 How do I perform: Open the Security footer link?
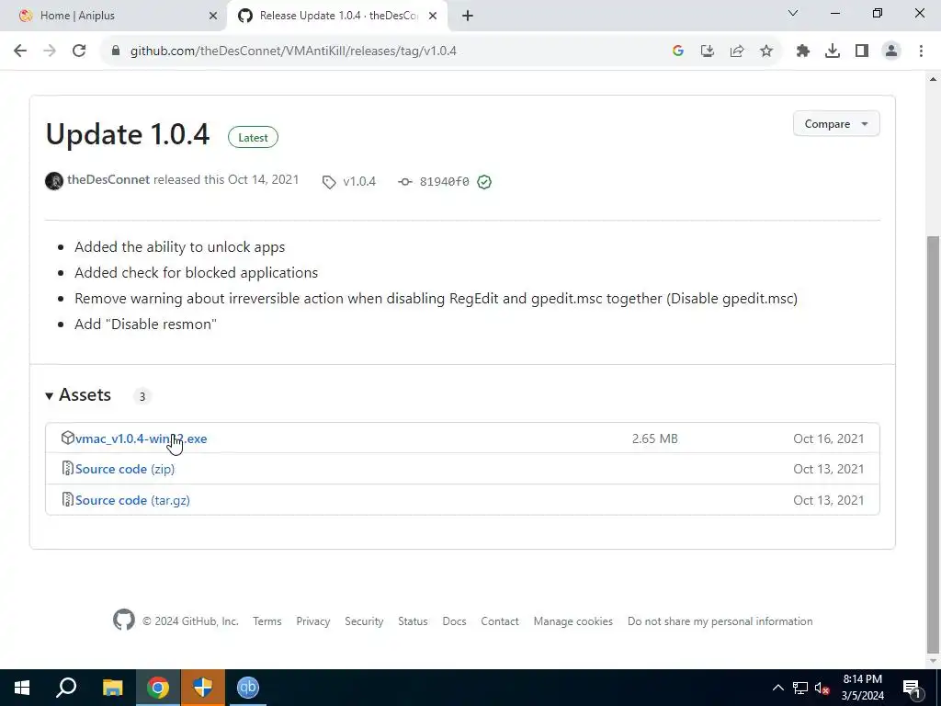click(x=364, y=621)
